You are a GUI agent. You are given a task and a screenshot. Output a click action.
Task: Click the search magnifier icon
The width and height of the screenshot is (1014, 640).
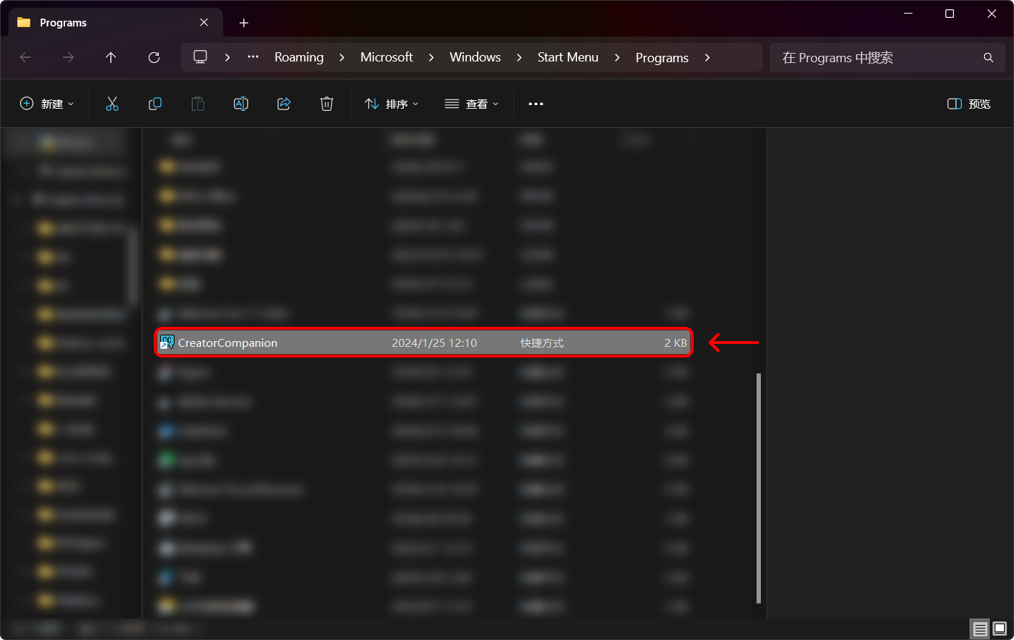[x=988, y=57]
